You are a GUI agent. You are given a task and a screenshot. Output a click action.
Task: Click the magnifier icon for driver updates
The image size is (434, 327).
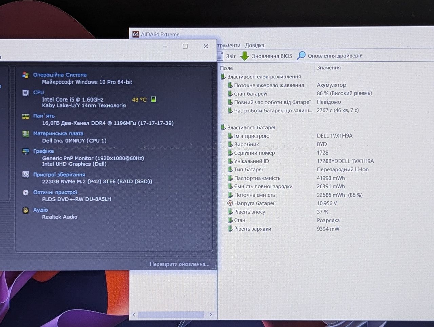[x=301, y=56]
